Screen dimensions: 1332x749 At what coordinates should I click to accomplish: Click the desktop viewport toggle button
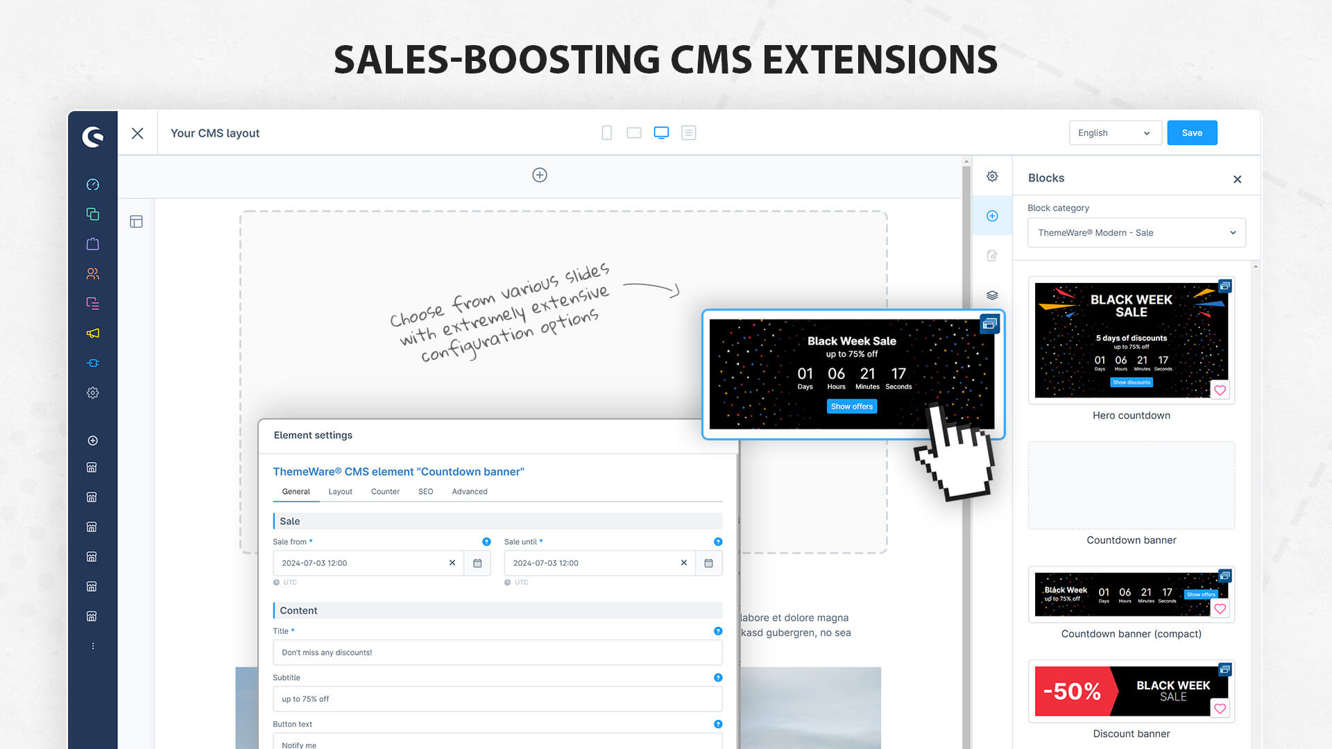[660, 132]
